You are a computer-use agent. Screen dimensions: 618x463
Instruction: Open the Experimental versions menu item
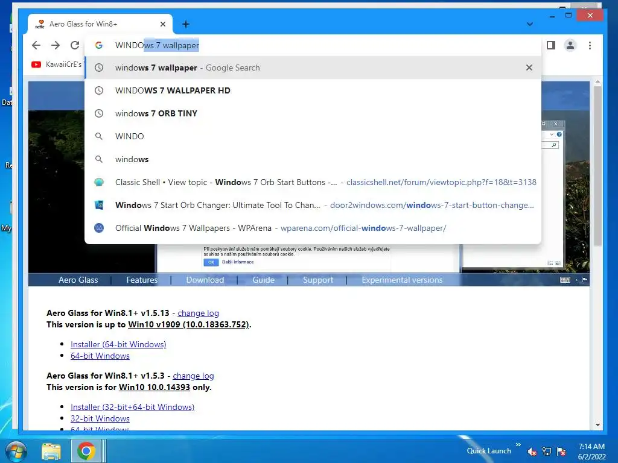(402, 280)
